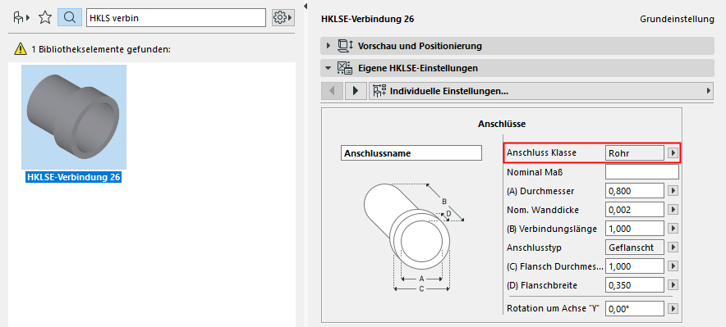Open the Individuelle Einstellungen dropdown
726x327 pixels.
point(541,91)
